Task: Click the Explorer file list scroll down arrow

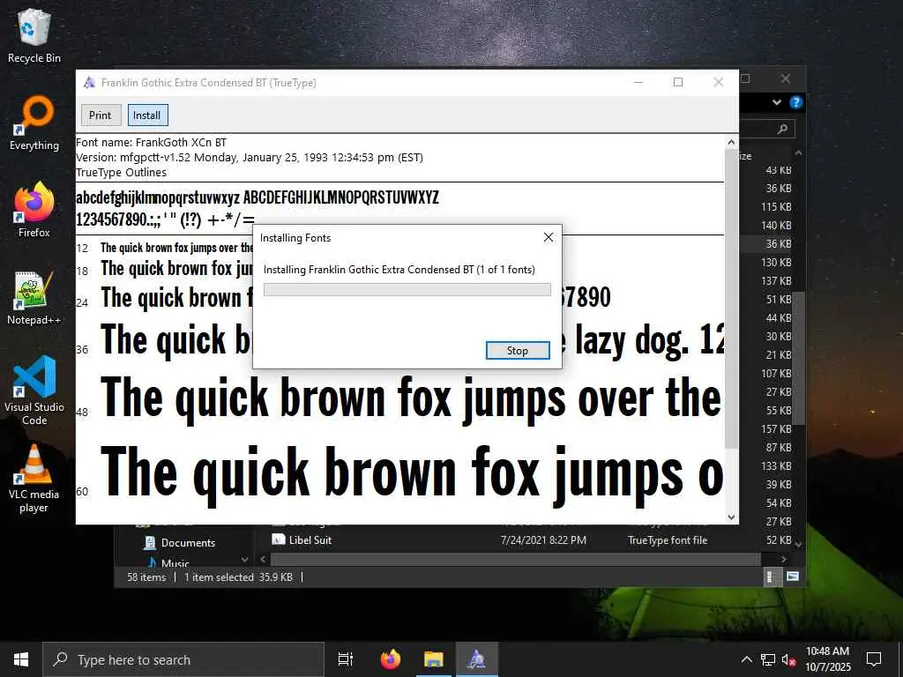Action: click(x=798, y=544)
